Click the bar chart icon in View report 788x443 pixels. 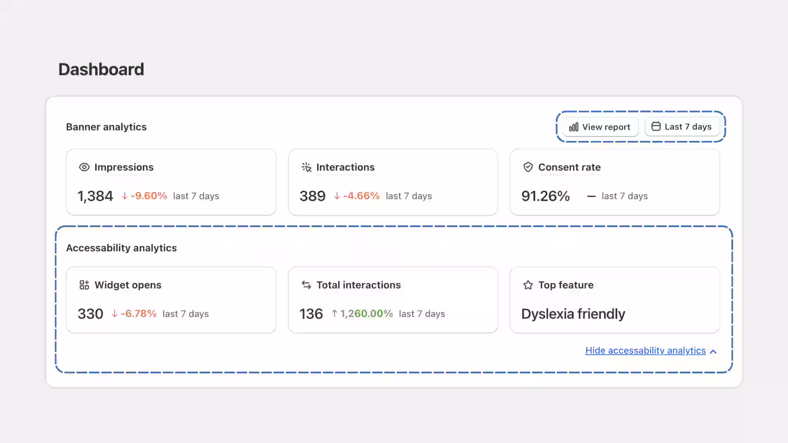574,127
